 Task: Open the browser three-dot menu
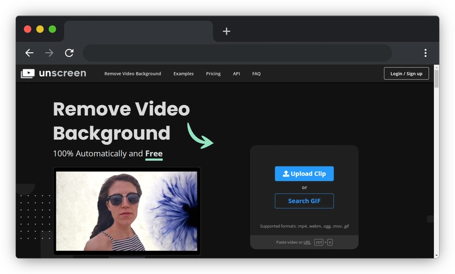point(425,53)
